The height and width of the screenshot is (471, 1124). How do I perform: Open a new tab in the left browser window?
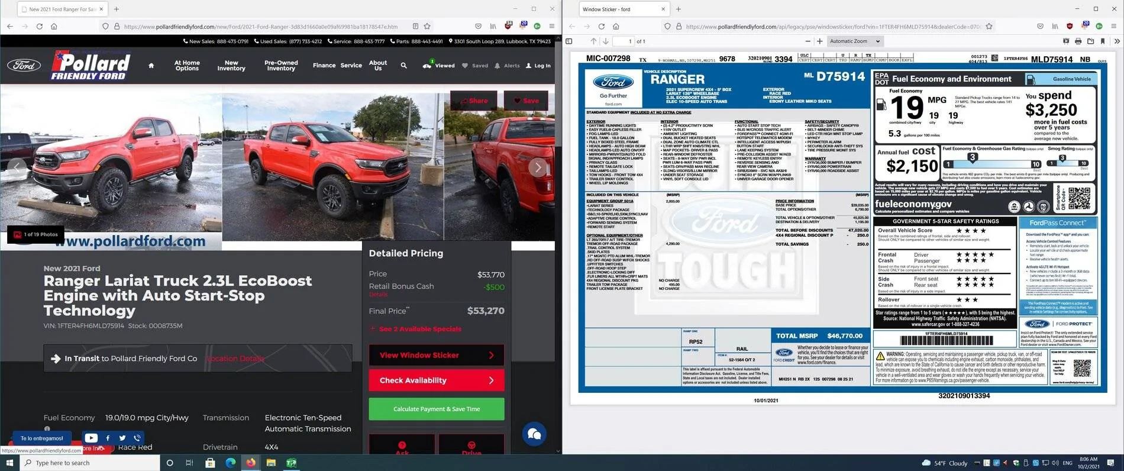point(117,9)
